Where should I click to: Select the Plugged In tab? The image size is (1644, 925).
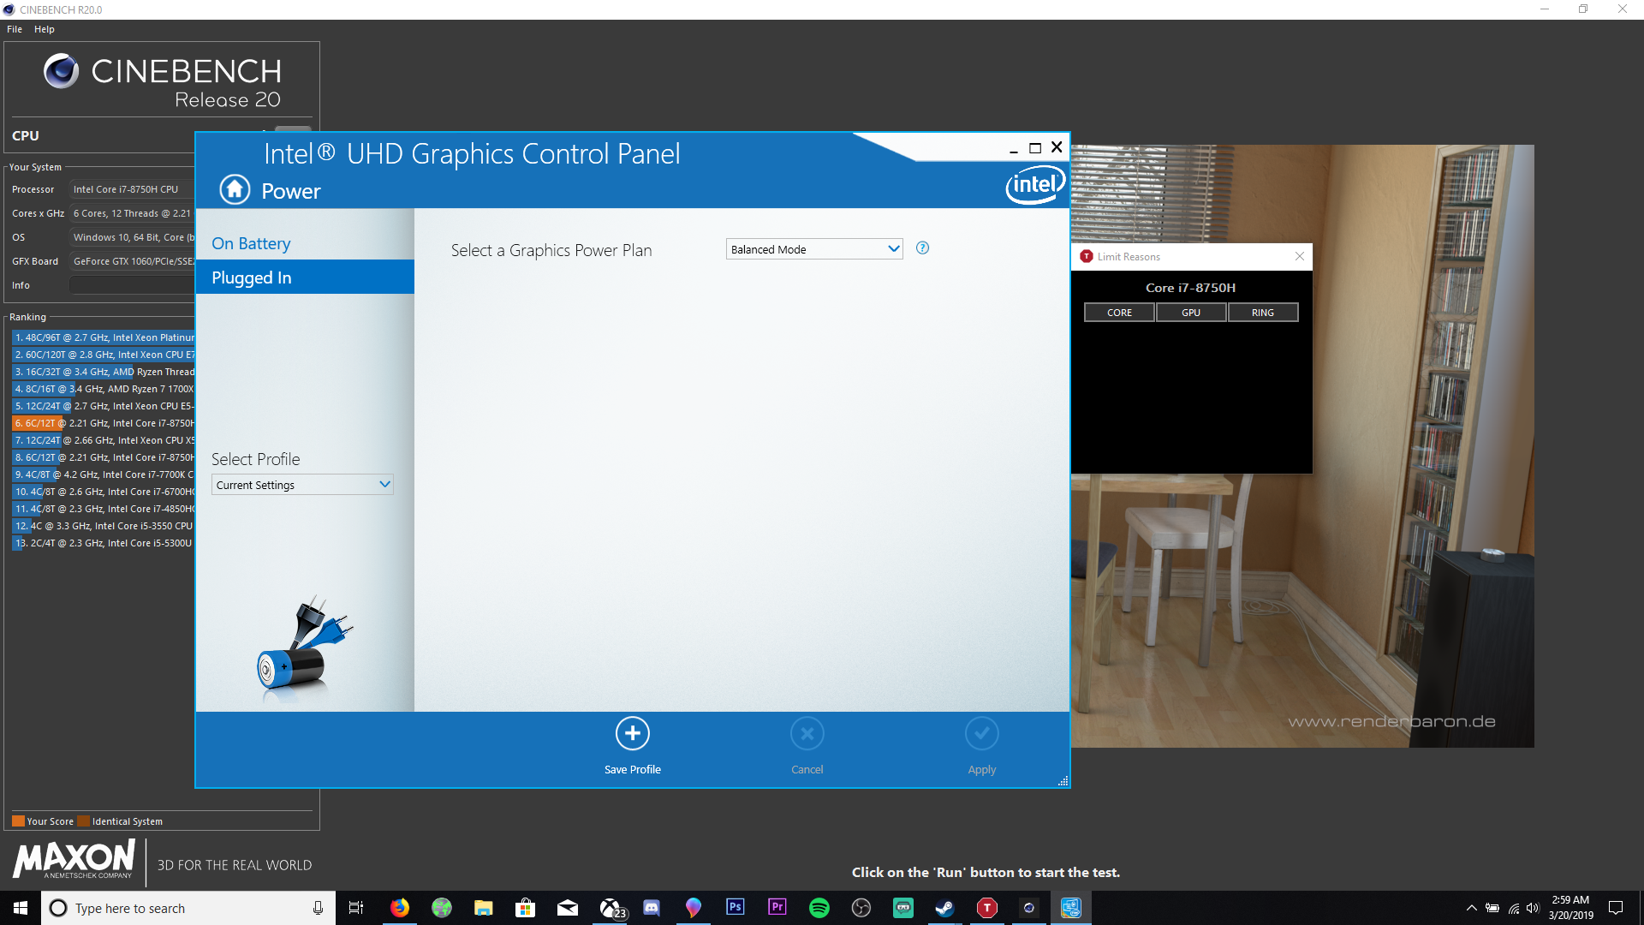coord(305,277)
